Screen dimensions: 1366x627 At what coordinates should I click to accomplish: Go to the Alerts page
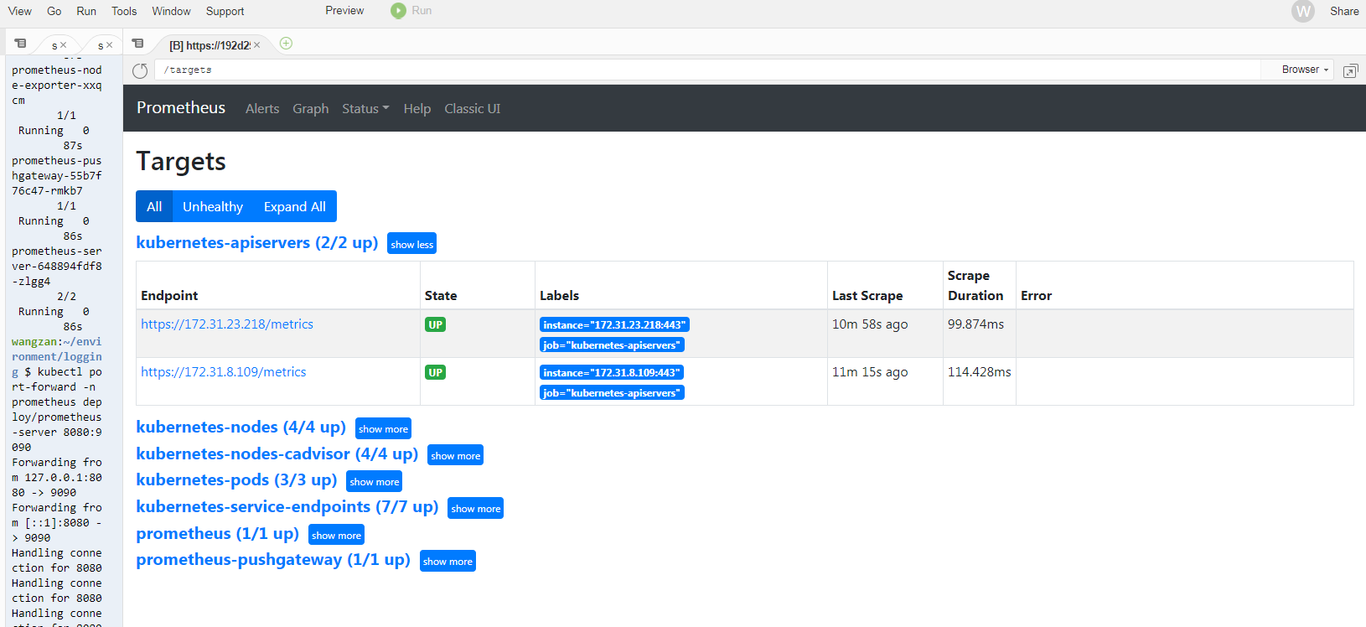[262, 109]
